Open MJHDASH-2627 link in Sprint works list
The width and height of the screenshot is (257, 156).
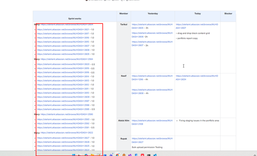click(63, 138)
